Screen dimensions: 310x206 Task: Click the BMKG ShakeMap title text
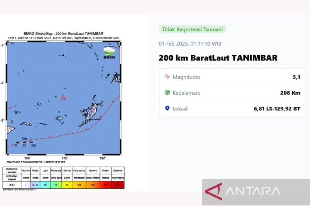[64, 33]
